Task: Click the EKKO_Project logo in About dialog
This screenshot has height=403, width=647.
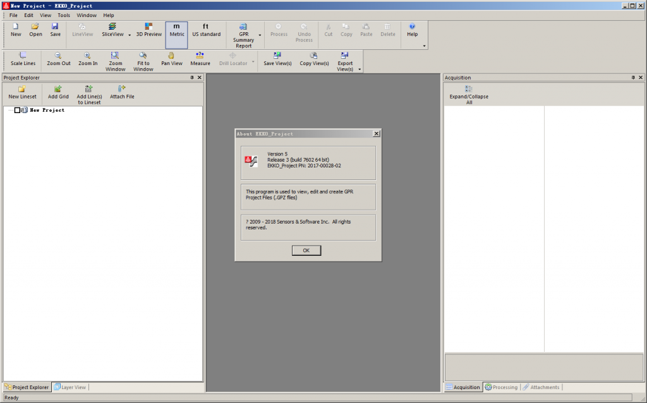Action: pyautogui.click(x=251, y=161)
